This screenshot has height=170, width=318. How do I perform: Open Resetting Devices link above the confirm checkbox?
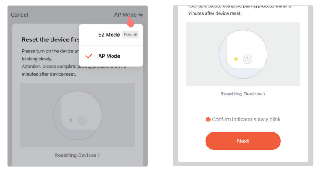tap(241, 94)
